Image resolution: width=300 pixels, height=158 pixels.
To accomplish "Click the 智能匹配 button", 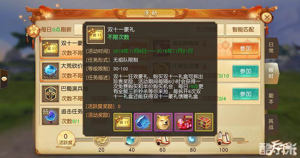I will tap(243, 30).
